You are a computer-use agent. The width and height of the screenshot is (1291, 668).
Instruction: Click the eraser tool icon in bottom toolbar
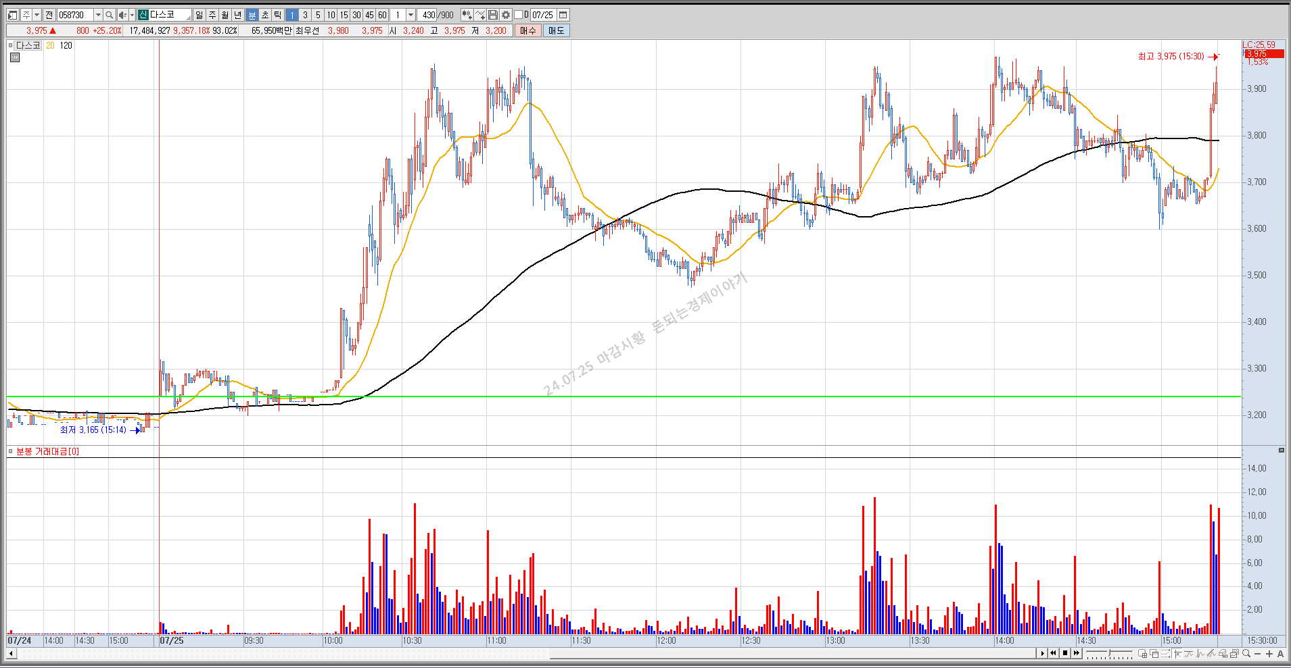(1223, 653)
